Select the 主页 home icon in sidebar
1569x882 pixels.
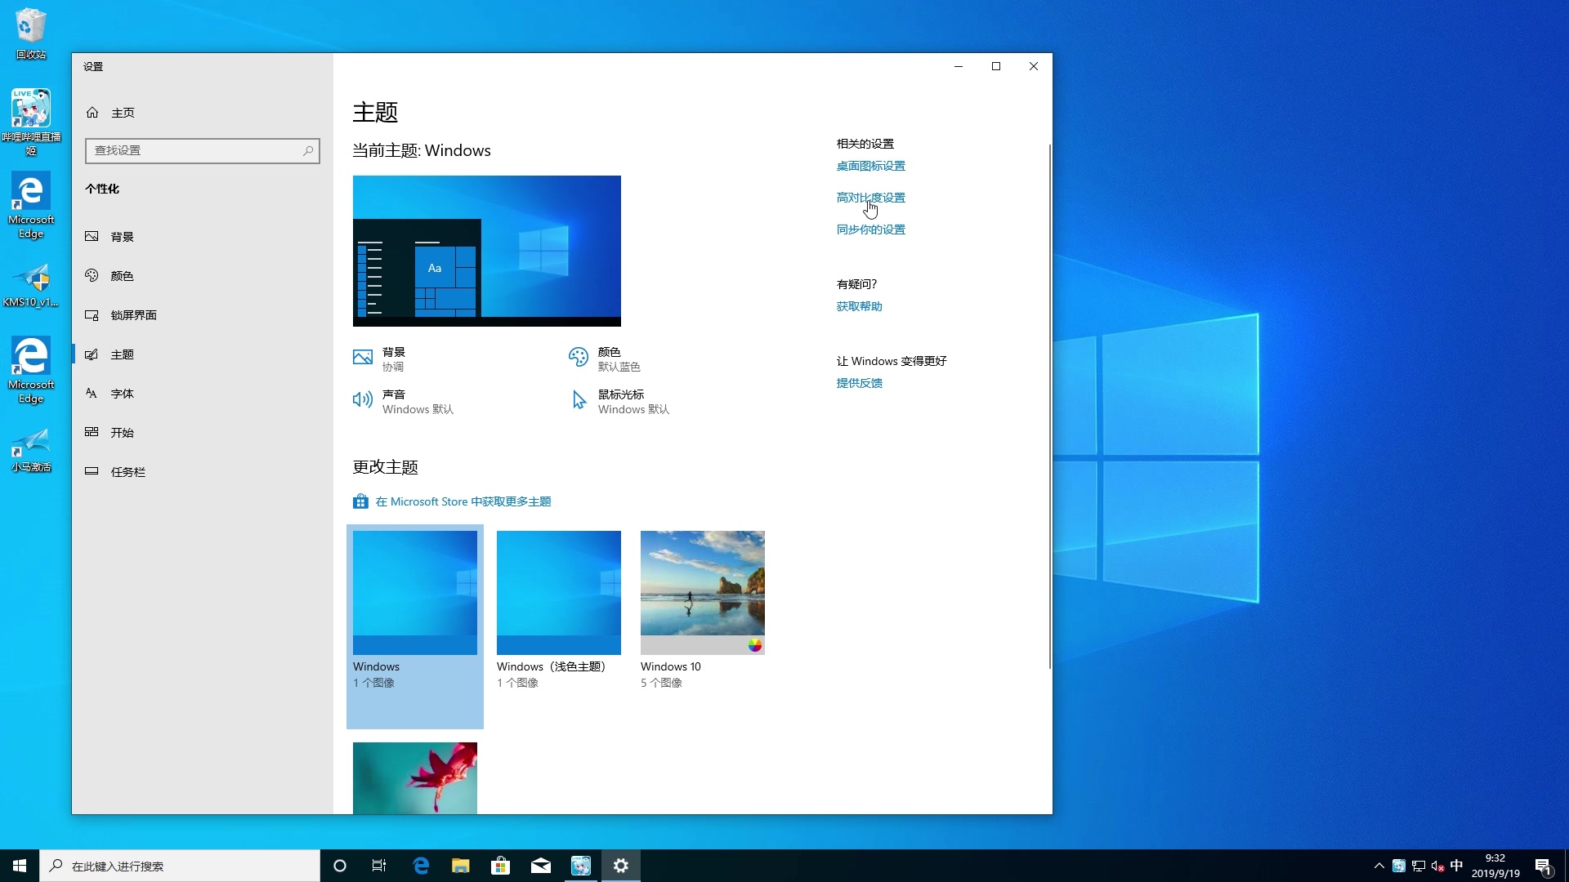(x=92, y=112)
